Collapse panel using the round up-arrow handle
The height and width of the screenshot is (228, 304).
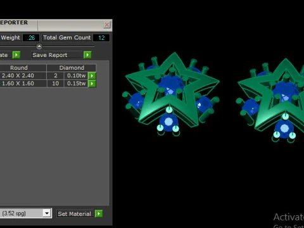[x=39, y=46]
